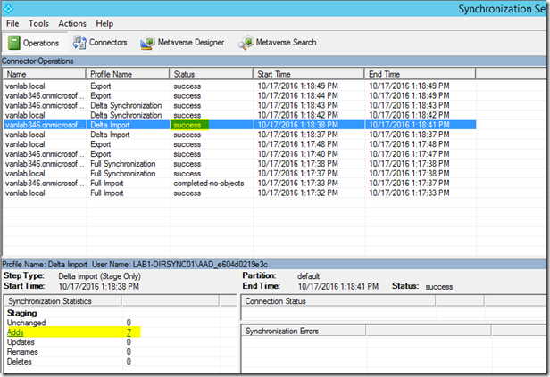Open the Tools menu
The image size is (550, 377).
[38, 23]
